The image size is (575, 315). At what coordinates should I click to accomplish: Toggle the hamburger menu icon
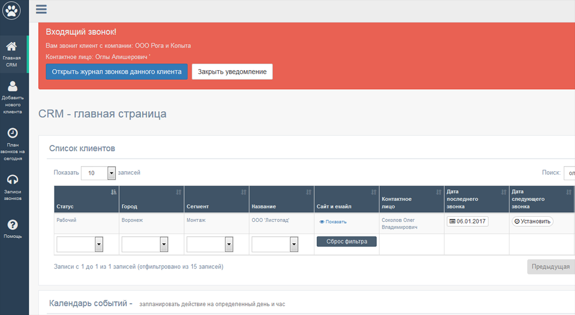click(x=41, y=9)
